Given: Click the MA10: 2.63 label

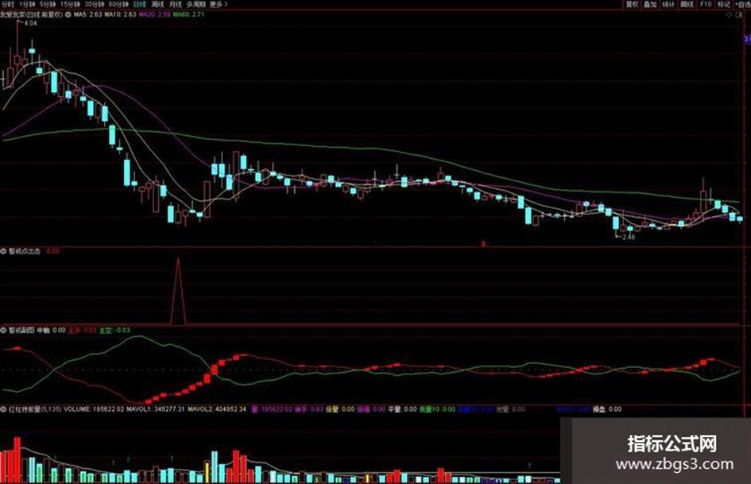Looking at the screenshot, I should pos(121,15).
